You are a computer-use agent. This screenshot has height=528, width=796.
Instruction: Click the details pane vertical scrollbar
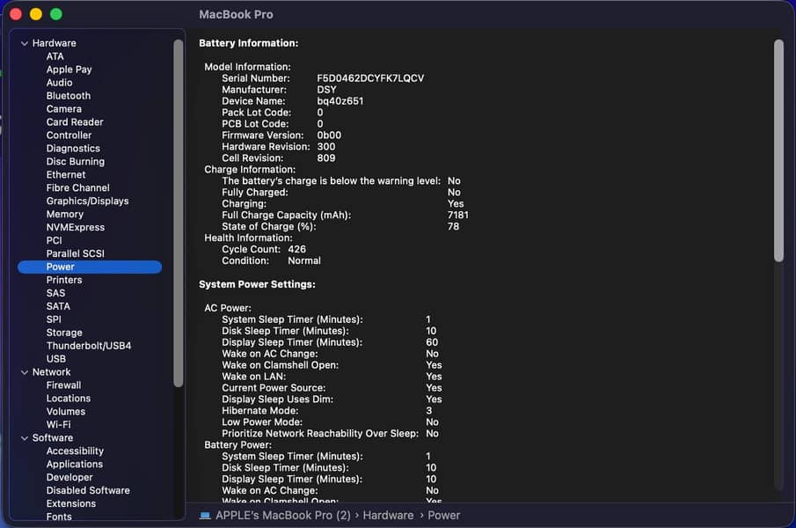(778, 150)
